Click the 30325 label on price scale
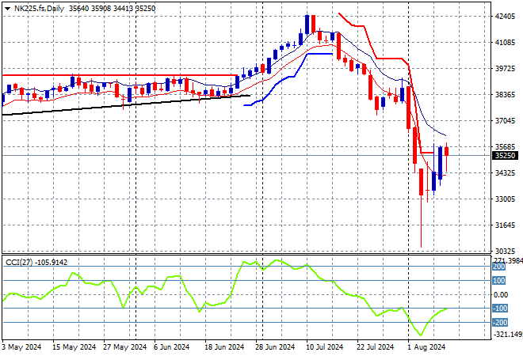The image size is (523, 356). coord(505,251)
